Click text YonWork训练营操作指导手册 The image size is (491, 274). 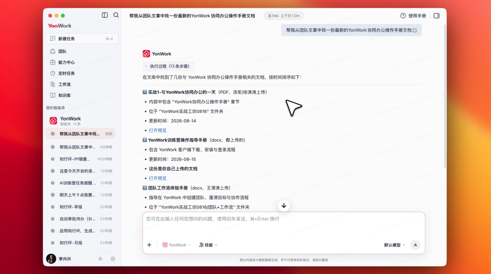coord(178,140)
